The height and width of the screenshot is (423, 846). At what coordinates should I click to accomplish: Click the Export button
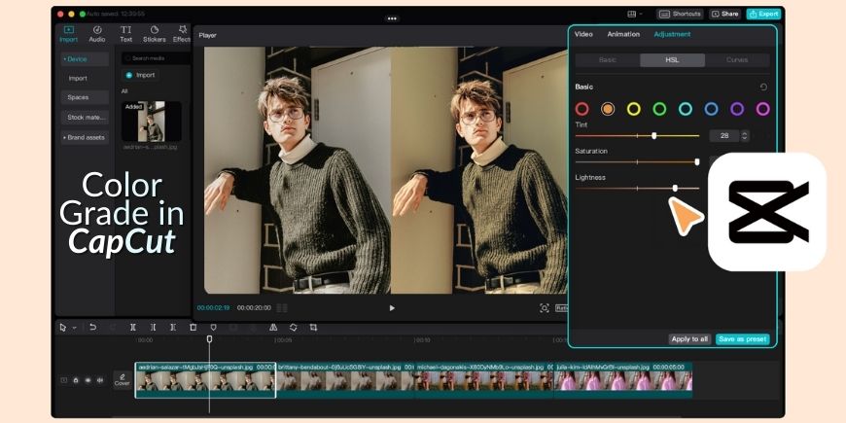(763, 15)
